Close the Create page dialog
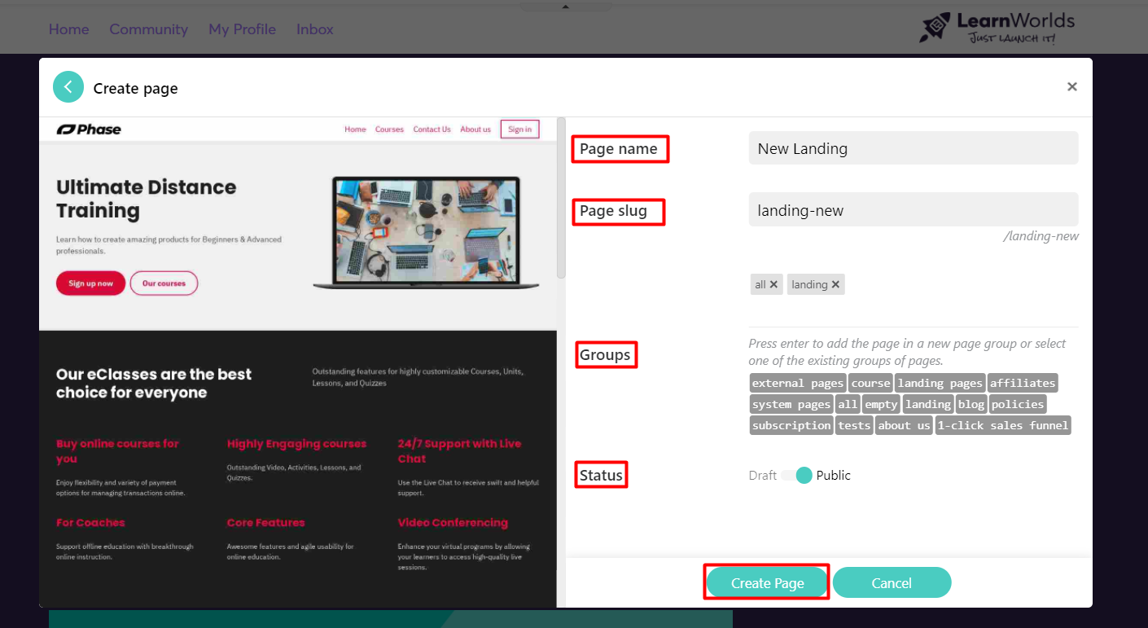1148x628 pixels. 1071,87
